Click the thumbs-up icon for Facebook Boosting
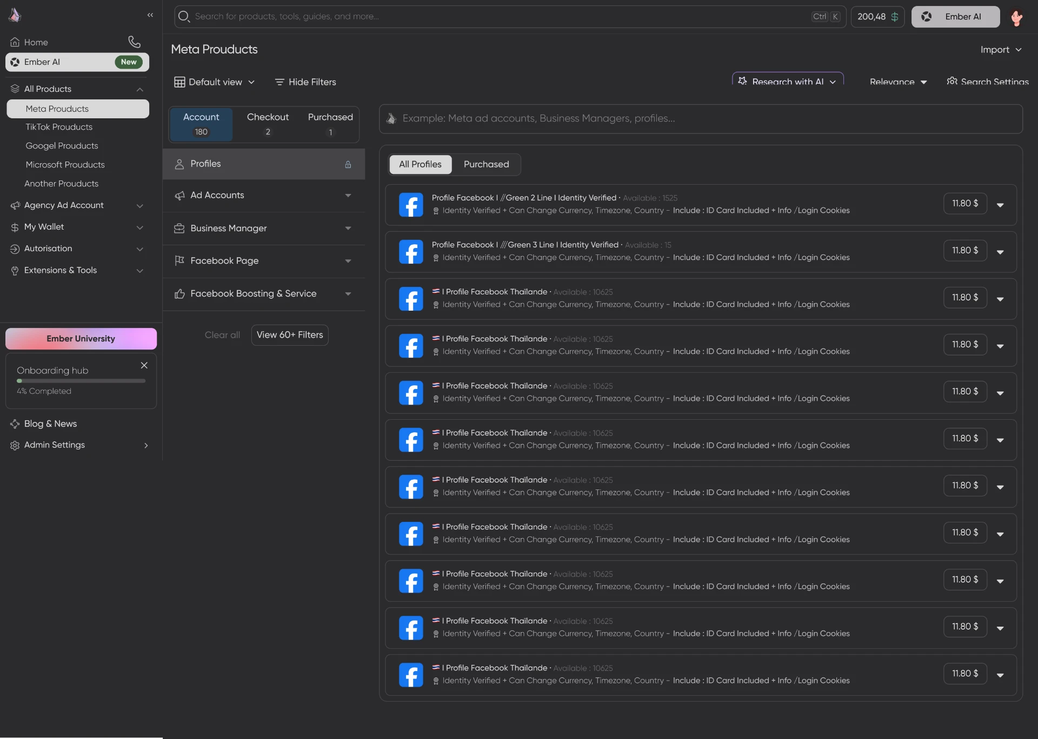Image resolution: width=1038 pixels, height=739 pixels. (179, 294)
